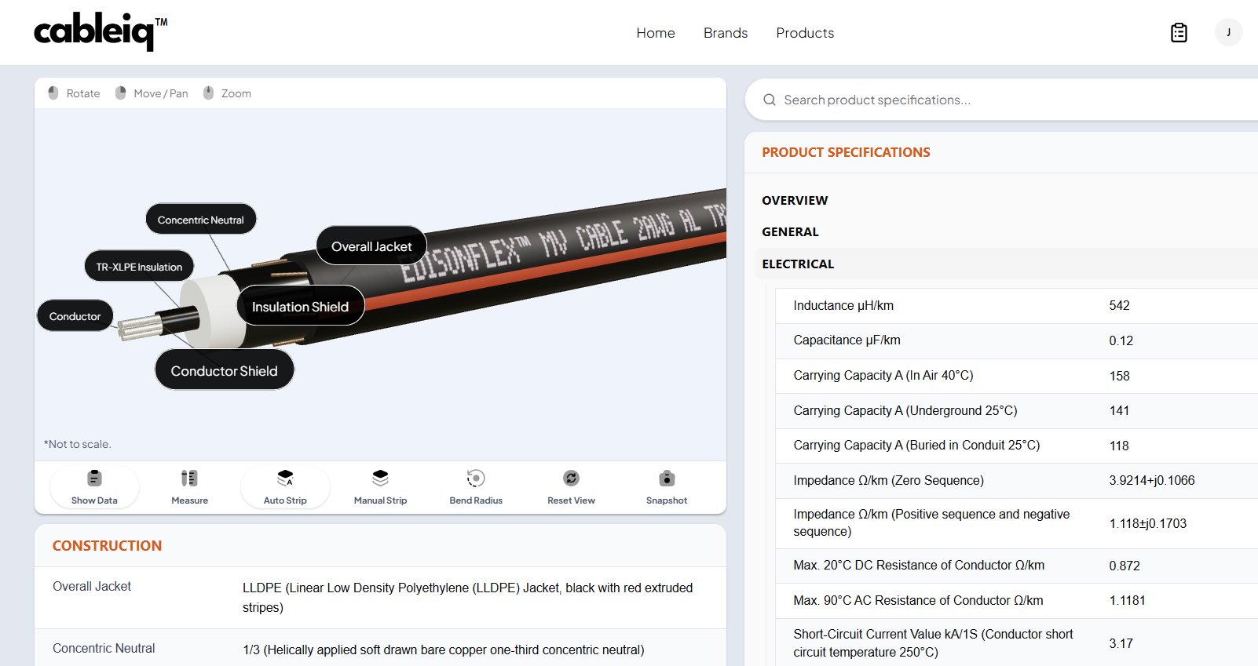This screenshot has width=1258, height=666.
Task: Click the LLDPE jacket description text
Action: tap(467, 597)
